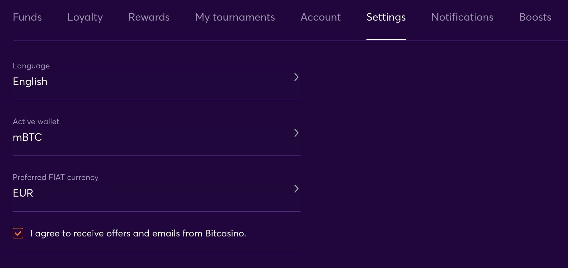The image size is (568, 268).
Task: Click the Language row chevron arrow
Action: [x=296, y=77]
